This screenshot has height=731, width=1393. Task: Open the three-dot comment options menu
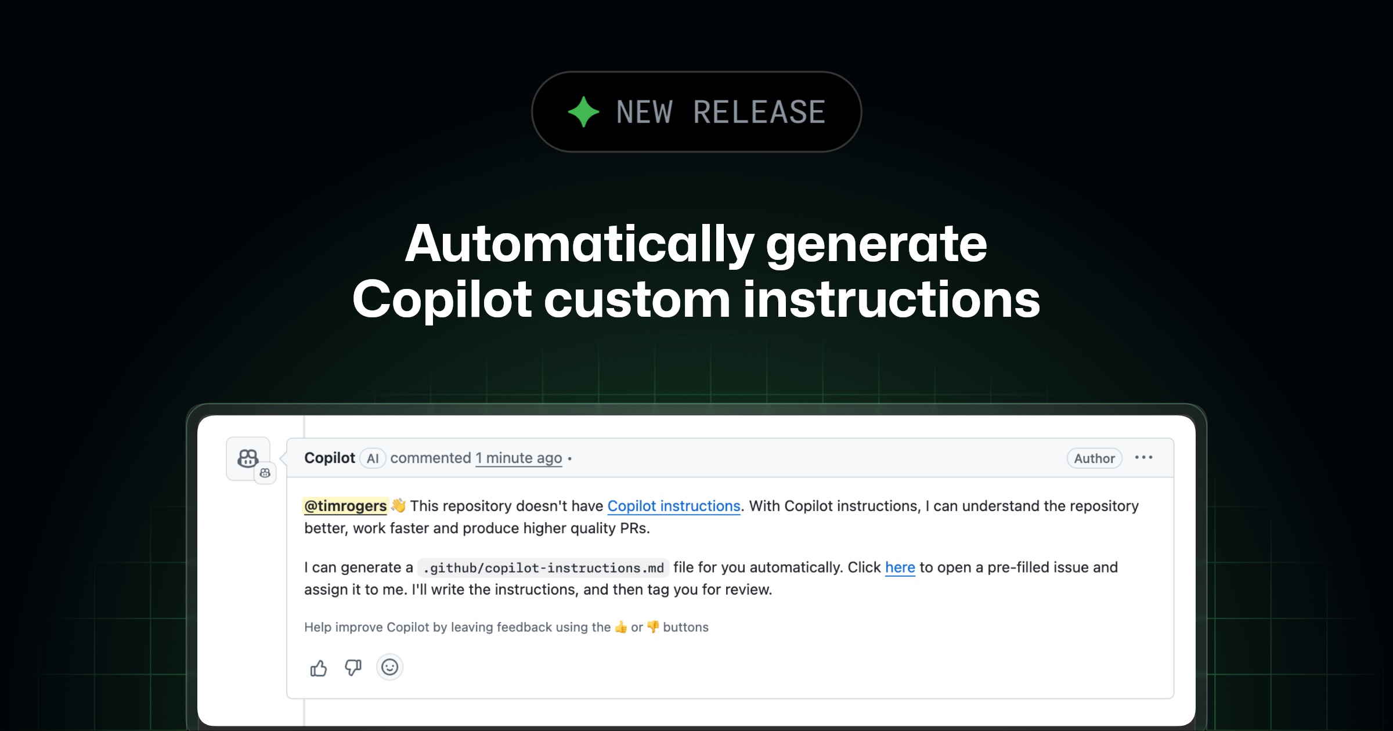[x=1143, y=458]
